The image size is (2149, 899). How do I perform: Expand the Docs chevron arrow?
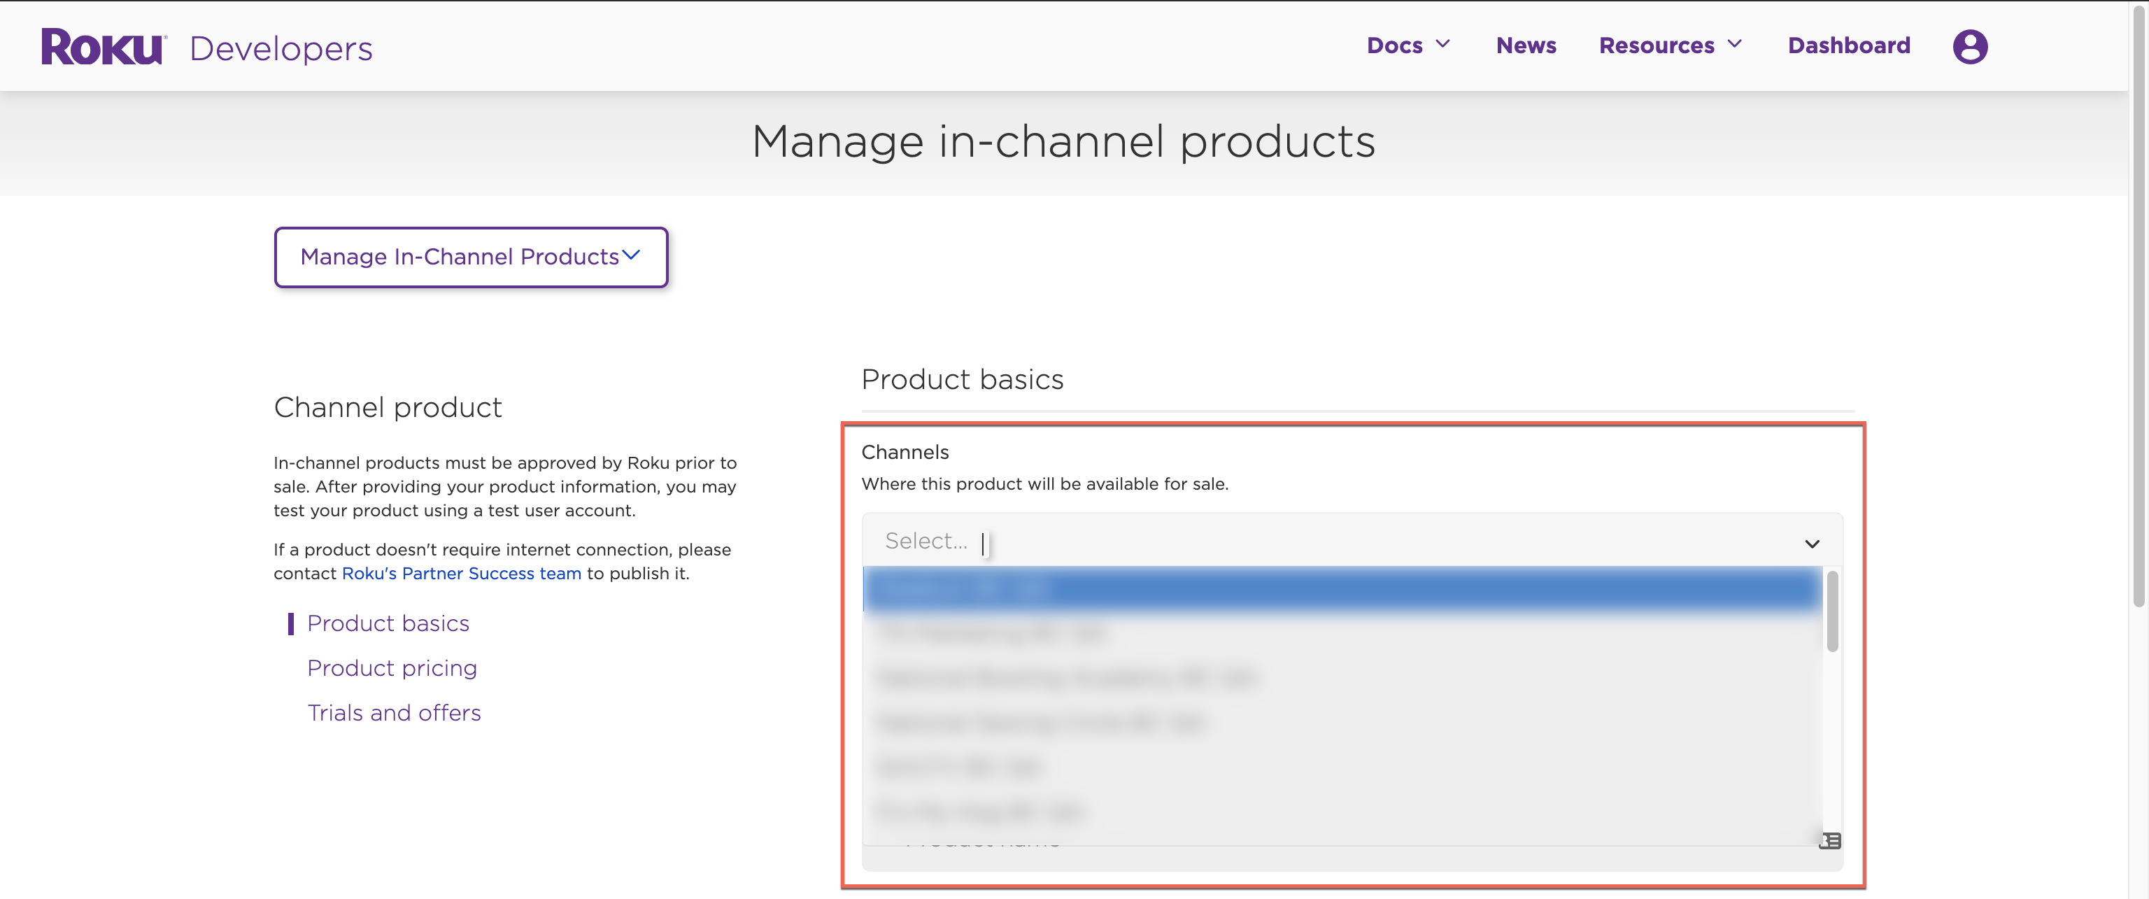(x=1442, y=44)
